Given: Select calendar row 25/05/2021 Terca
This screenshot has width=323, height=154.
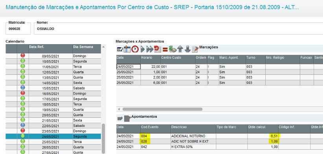Looking at the screenshot, I should coord(53,142).
